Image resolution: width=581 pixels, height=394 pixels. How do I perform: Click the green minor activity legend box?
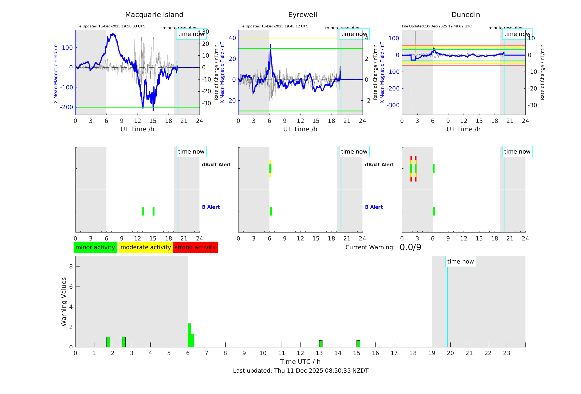click(x=95, y=247)
